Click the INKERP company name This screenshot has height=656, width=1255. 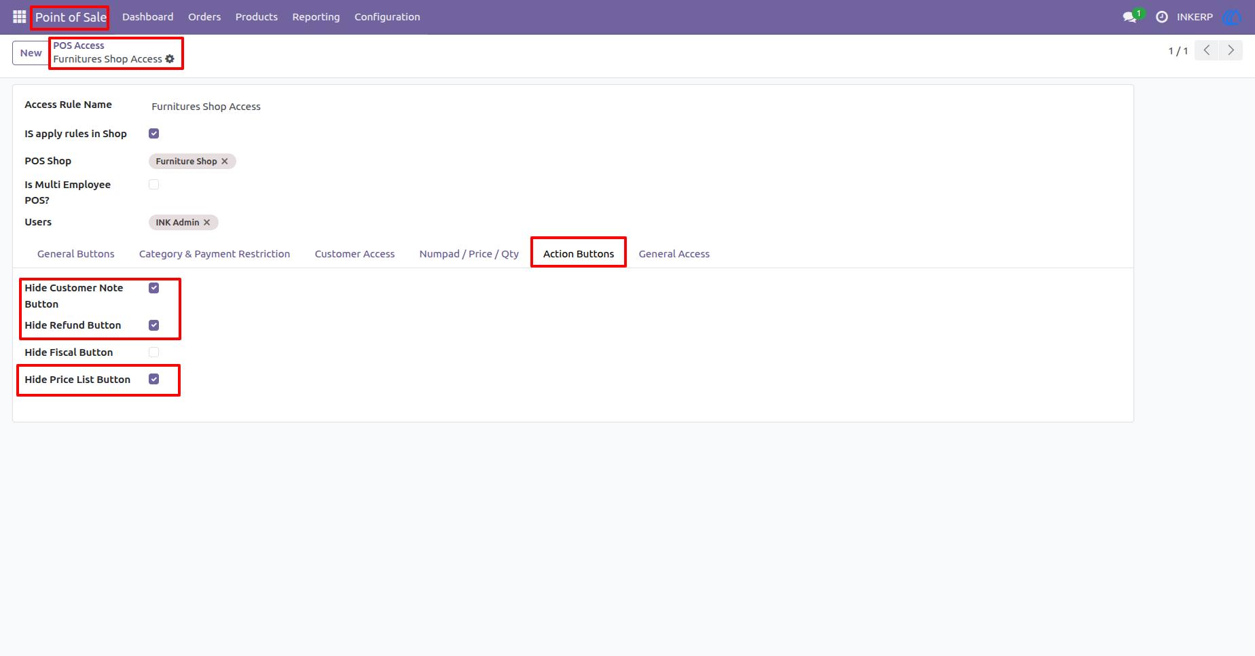pyautogui.click(x=1195, y=17)
